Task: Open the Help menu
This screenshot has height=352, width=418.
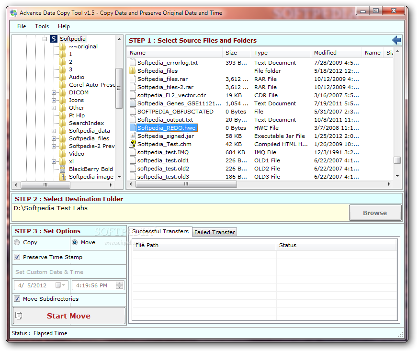Action: pos(64,26)
